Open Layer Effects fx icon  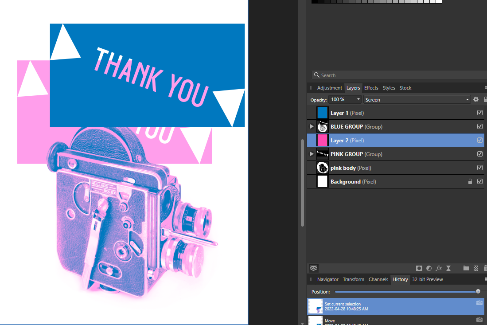pos(439,268)
